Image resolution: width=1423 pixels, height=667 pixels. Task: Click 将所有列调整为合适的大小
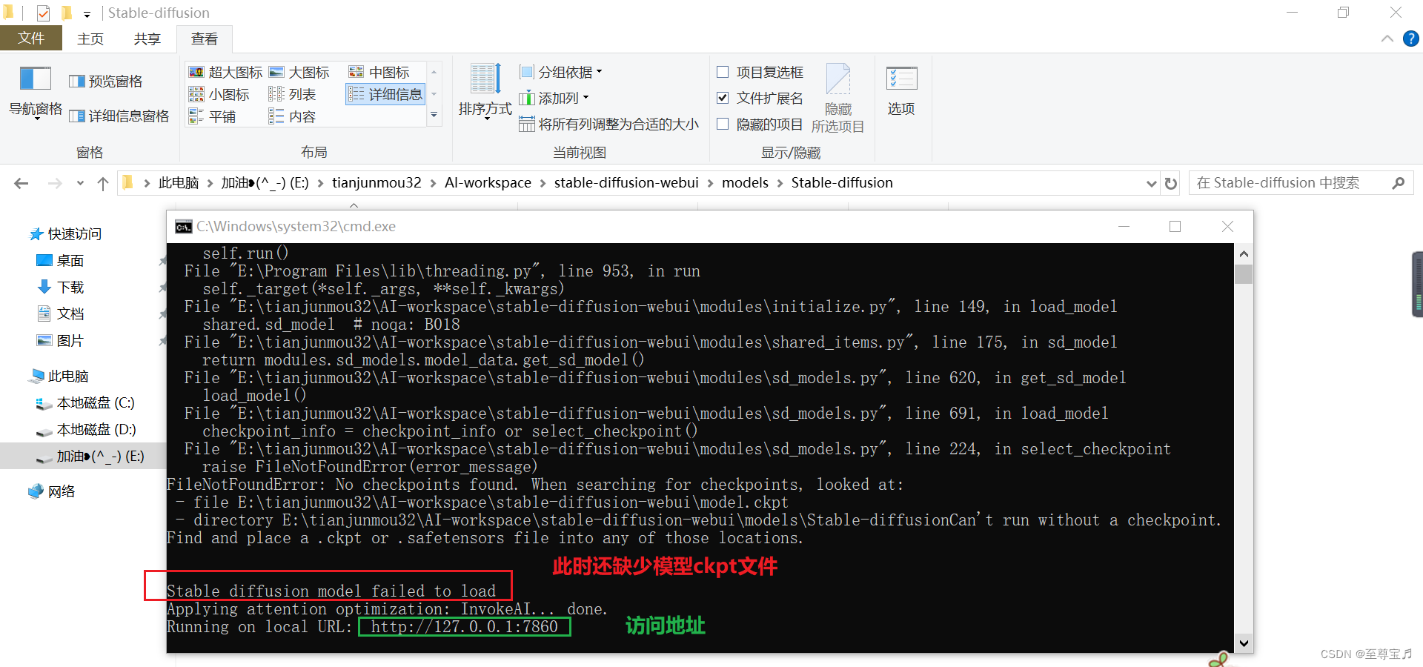click(608, 124)
